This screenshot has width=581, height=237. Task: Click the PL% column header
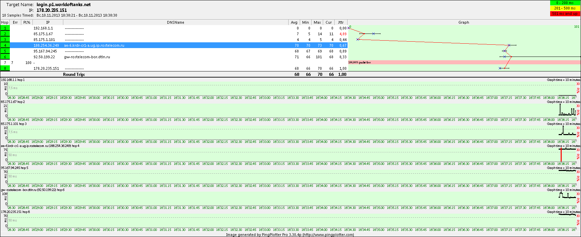[27, 22]
